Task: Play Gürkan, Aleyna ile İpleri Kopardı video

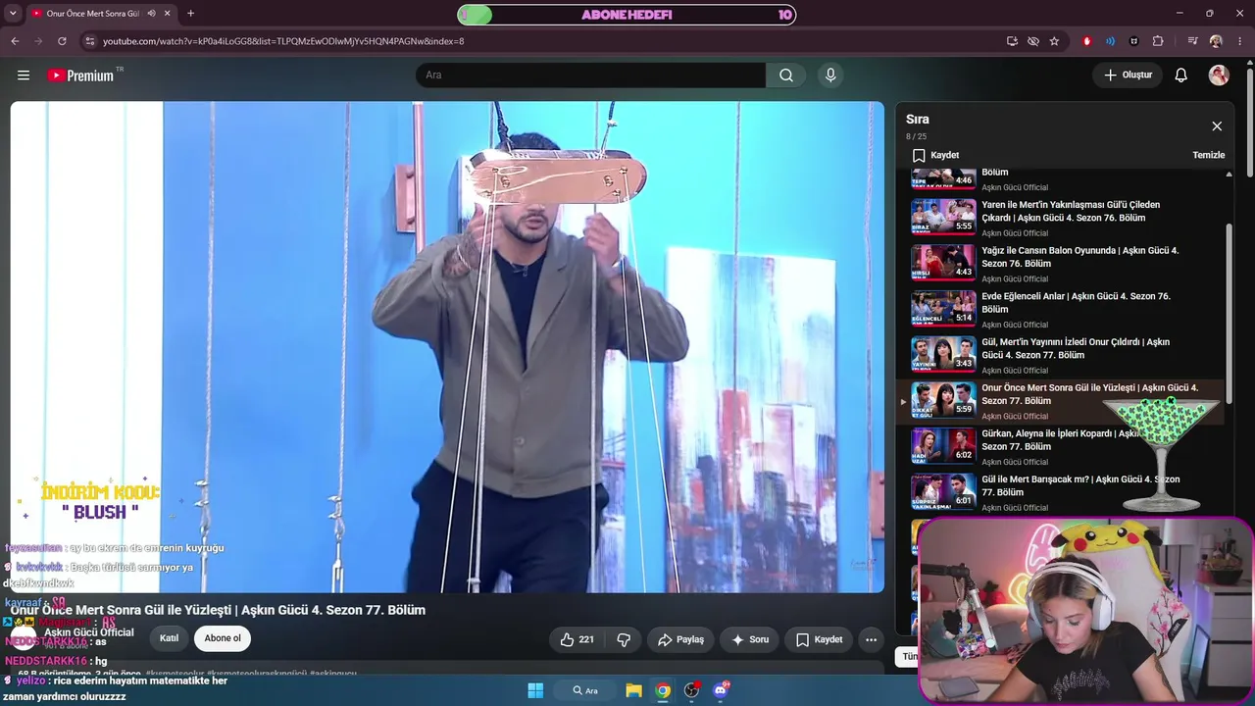Action: tap(1061, 446)
